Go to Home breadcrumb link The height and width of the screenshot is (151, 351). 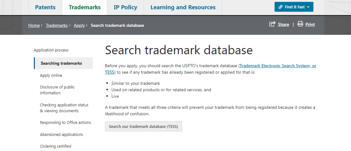pyautogui.click(x=34, y=25)
